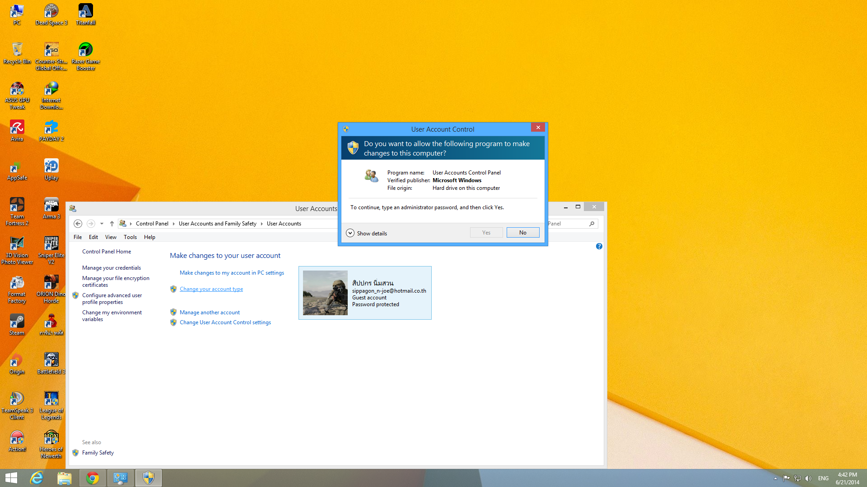867x487 pixels.
Task: Click the user account profile picture
Action: (325, 293)
